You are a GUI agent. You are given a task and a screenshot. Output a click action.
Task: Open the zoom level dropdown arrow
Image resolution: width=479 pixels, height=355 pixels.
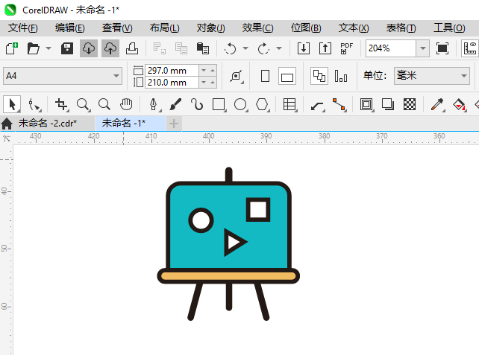423,48
